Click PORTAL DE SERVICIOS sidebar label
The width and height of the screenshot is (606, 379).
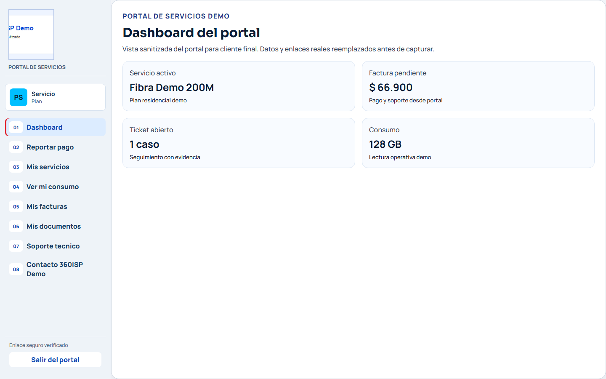[x=37, y=67]
